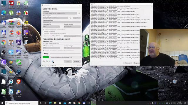The width and height of the screenshot is (188, 105).
Task: Click the ВЫБРАТЬ split button
Action: coord(77,18)
